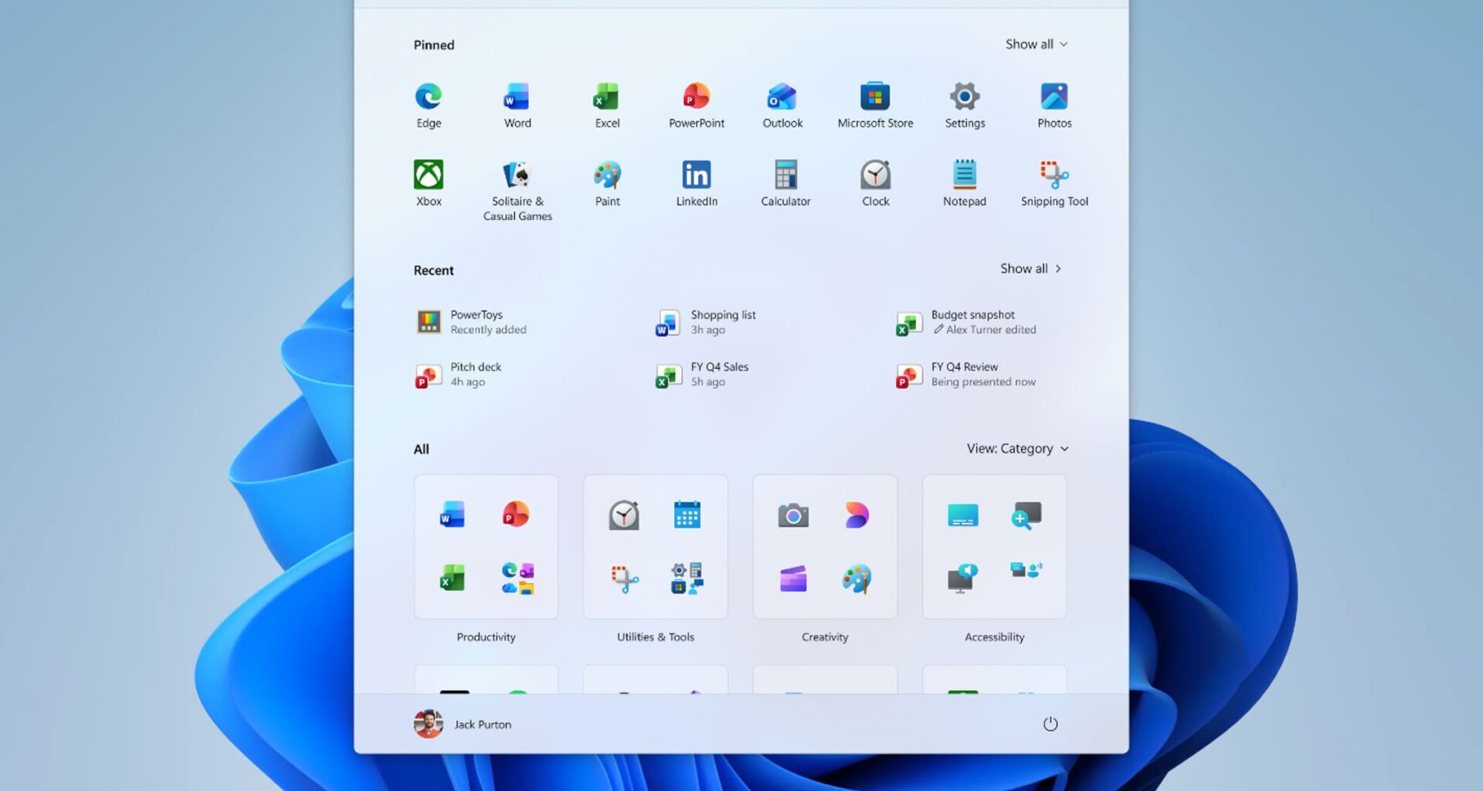Launch Paint inside the Creativity group
The width and height of the screenshot is (1483, 791).
[x=857, y=578]
